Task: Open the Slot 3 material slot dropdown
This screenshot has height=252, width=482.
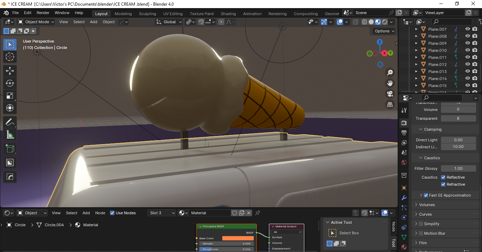Action: point(162,213)
